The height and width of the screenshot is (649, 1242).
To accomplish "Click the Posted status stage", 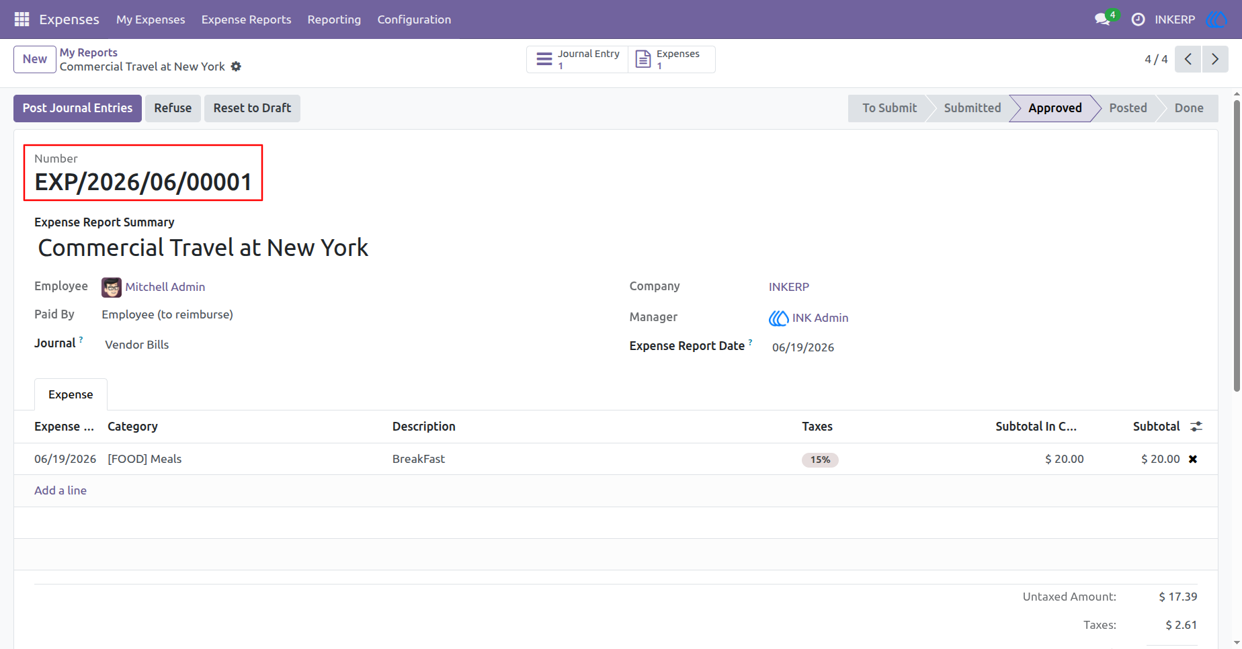I will 1128,108.
